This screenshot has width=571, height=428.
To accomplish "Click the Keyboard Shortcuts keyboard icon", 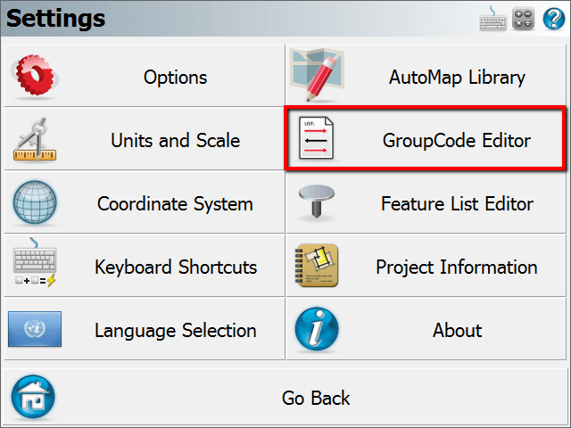I will (35, 262).
